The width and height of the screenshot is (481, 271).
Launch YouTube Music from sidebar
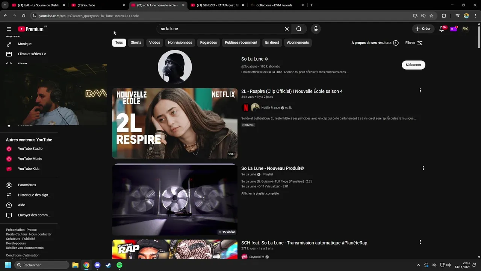[x=29, y=159]
